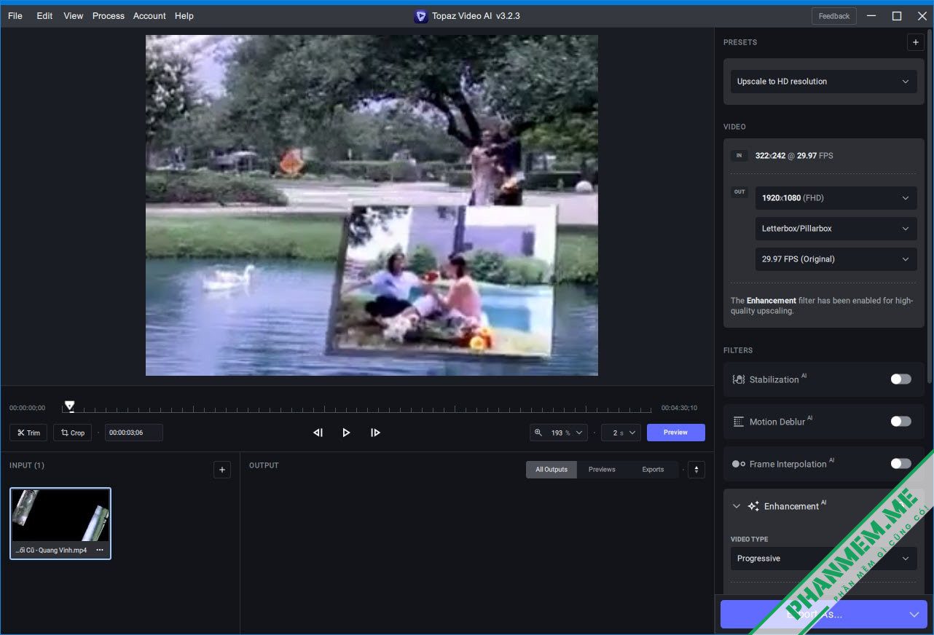This screenshot has width=934, height=635.
Task: Play the video preview
Action: click(346, 433)
